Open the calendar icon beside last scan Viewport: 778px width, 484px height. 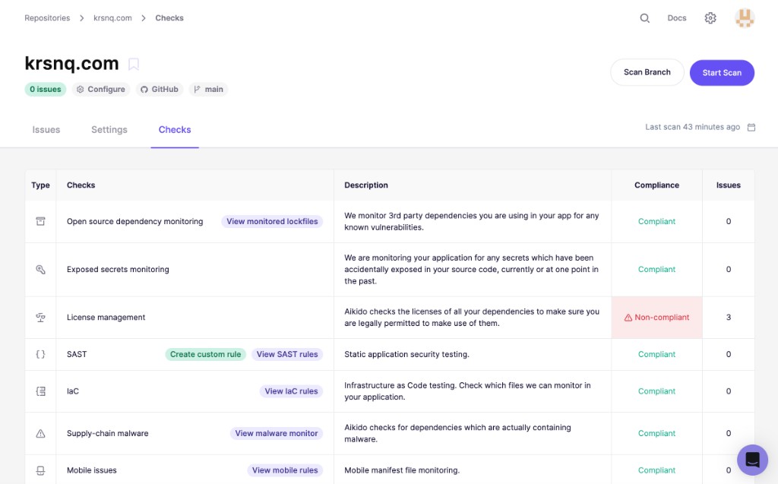[x=751, y=128]
